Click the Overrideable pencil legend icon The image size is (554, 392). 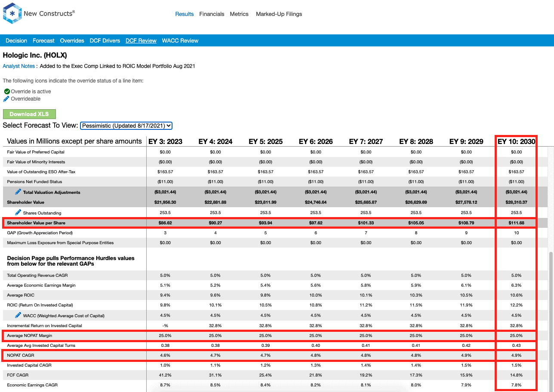click(6, 99)
